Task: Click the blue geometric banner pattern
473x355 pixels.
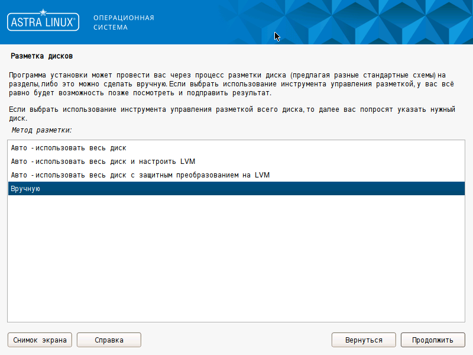Action: tap(355, 22)
